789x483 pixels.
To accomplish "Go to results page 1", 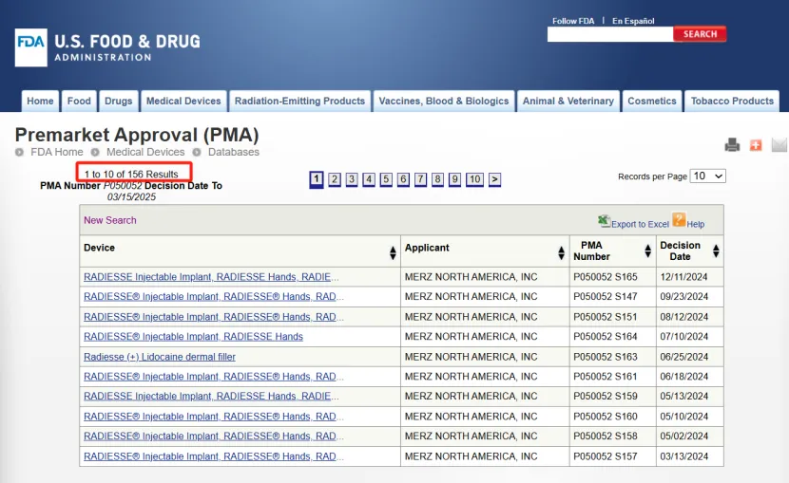I will 316,179.
